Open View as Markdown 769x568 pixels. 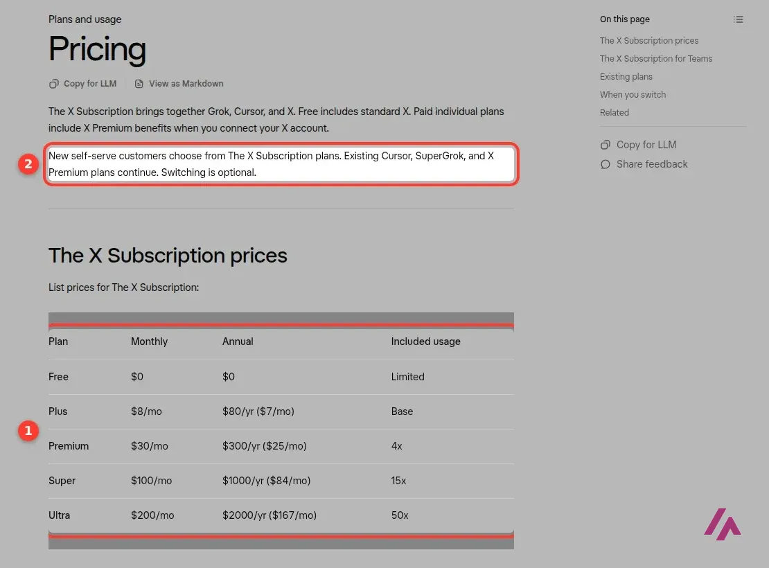coord(186,84)
